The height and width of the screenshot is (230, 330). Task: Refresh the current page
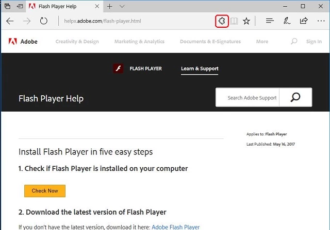[43, 21]
